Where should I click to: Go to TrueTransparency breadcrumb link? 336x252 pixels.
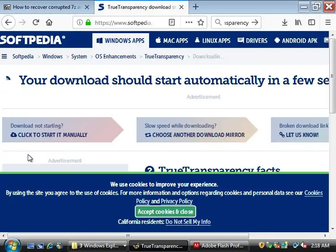point(164,56)
